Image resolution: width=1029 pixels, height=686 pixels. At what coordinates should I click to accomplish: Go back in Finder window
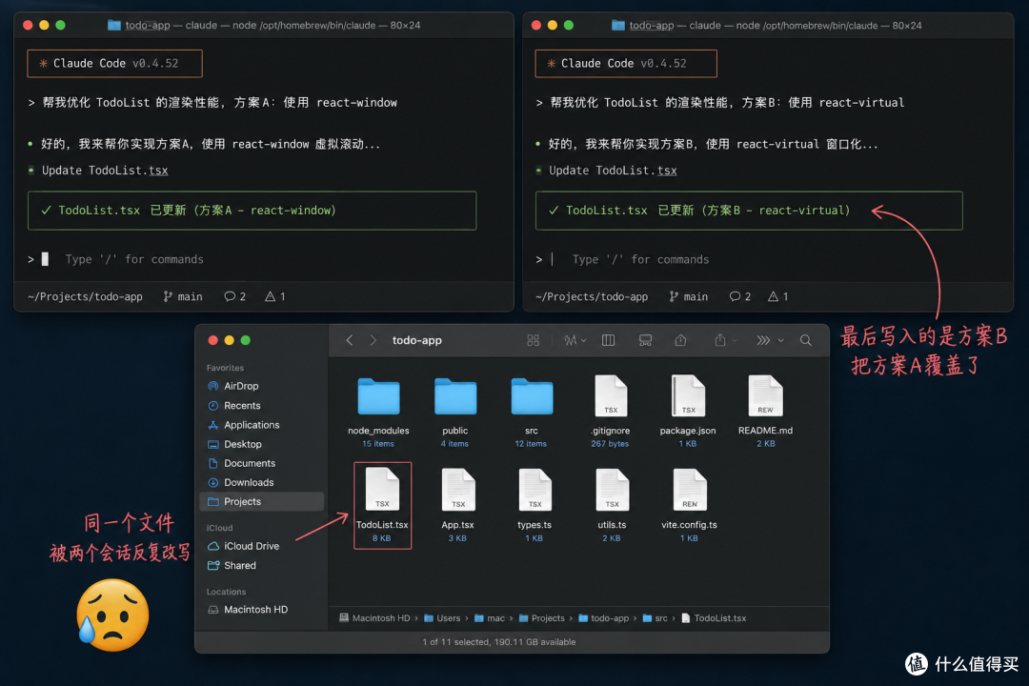pyautogui.click(x=349, y=340)
